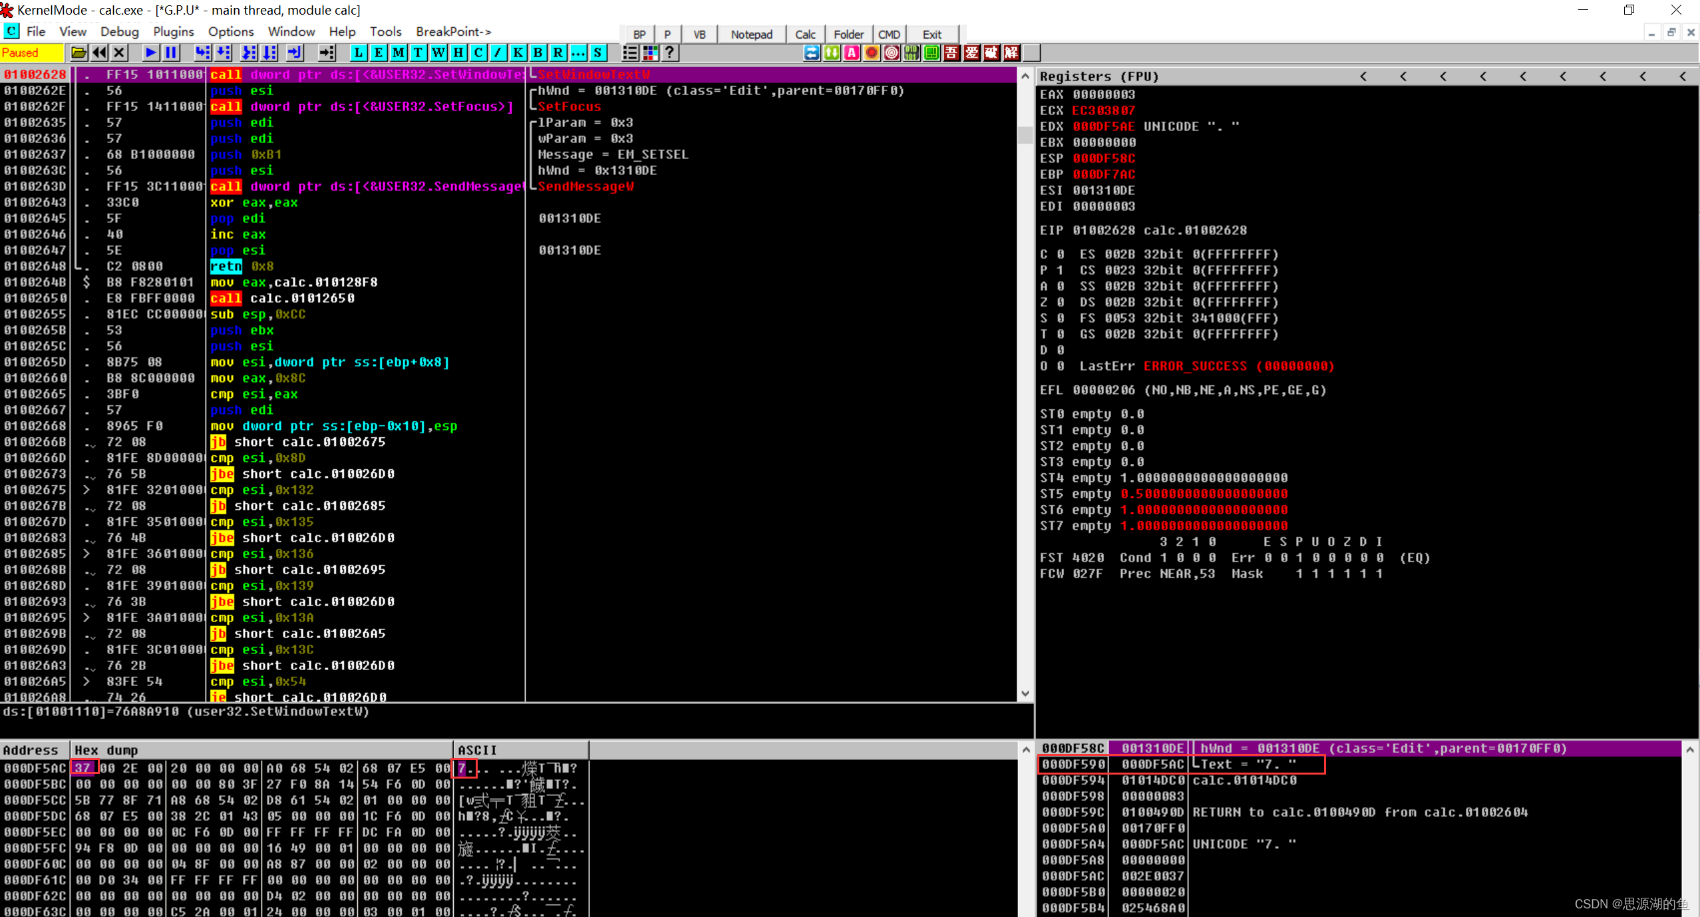This screenshot has height=917, width=1700.
Task: Show Patches with the slash icon
Action: click(x=498, y=53)
